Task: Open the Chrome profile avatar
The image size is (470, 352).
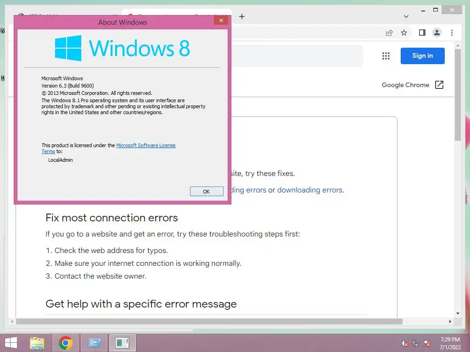Action: point(437,33)
